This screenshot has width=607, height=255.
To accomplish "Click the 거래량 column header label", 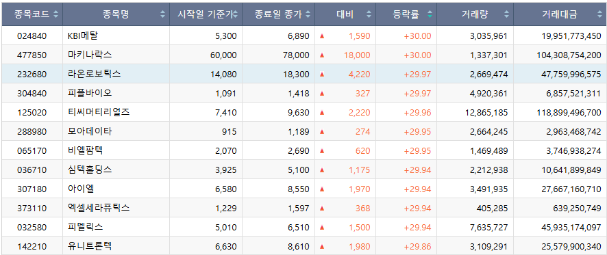I will coord(475,14).
